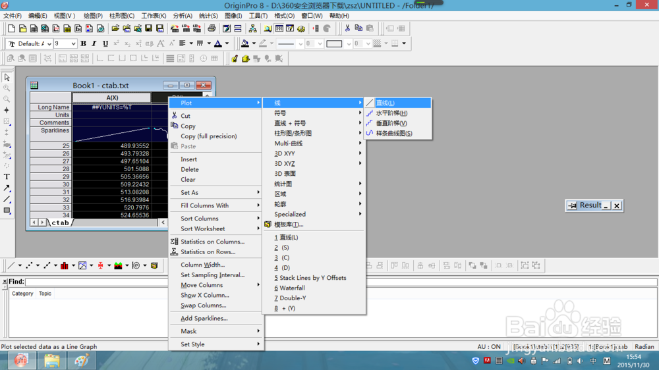The image size is (659, 370).
Task: Choose 垂直阶梯(V) plot option
Action: coord(397,123)
